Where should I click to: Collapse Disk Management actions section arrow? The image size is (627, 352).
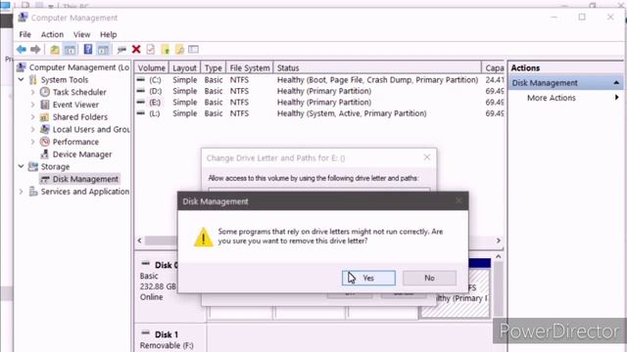coord(616,83)
